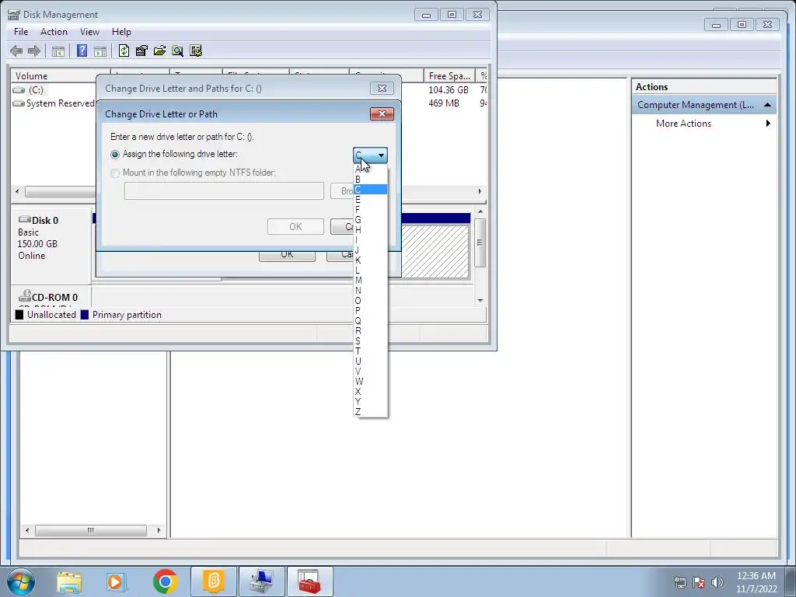The height and width of the screenshot is (597, 796).
Task: Click the network tray icon
Action: [x=679, y=582]
